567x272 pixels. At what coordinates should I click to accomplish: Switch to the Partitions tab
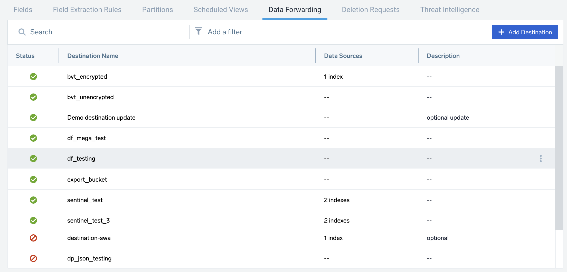[x=157, y=9]
